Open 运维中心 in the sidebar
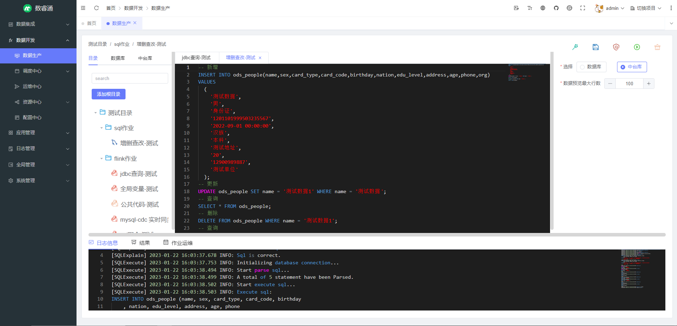677x326 pixels. tap(38, 86)
